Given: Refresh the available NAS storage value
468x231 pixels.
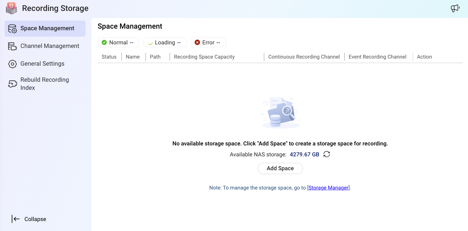Looking at the screenshot, I should [326, 154].
